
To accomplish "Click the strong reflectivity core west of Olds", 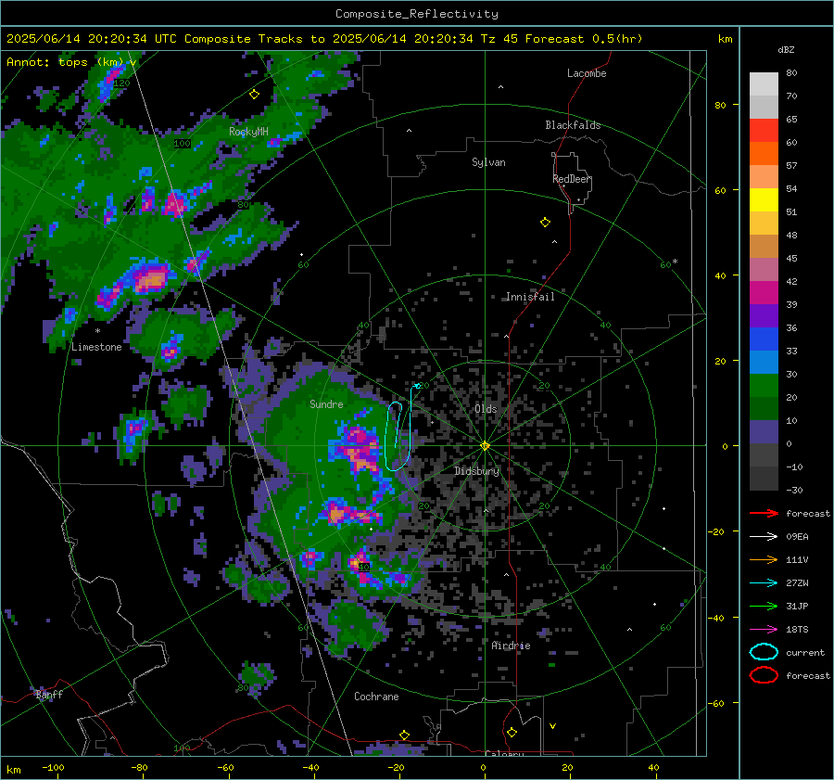I will point(358,449).
